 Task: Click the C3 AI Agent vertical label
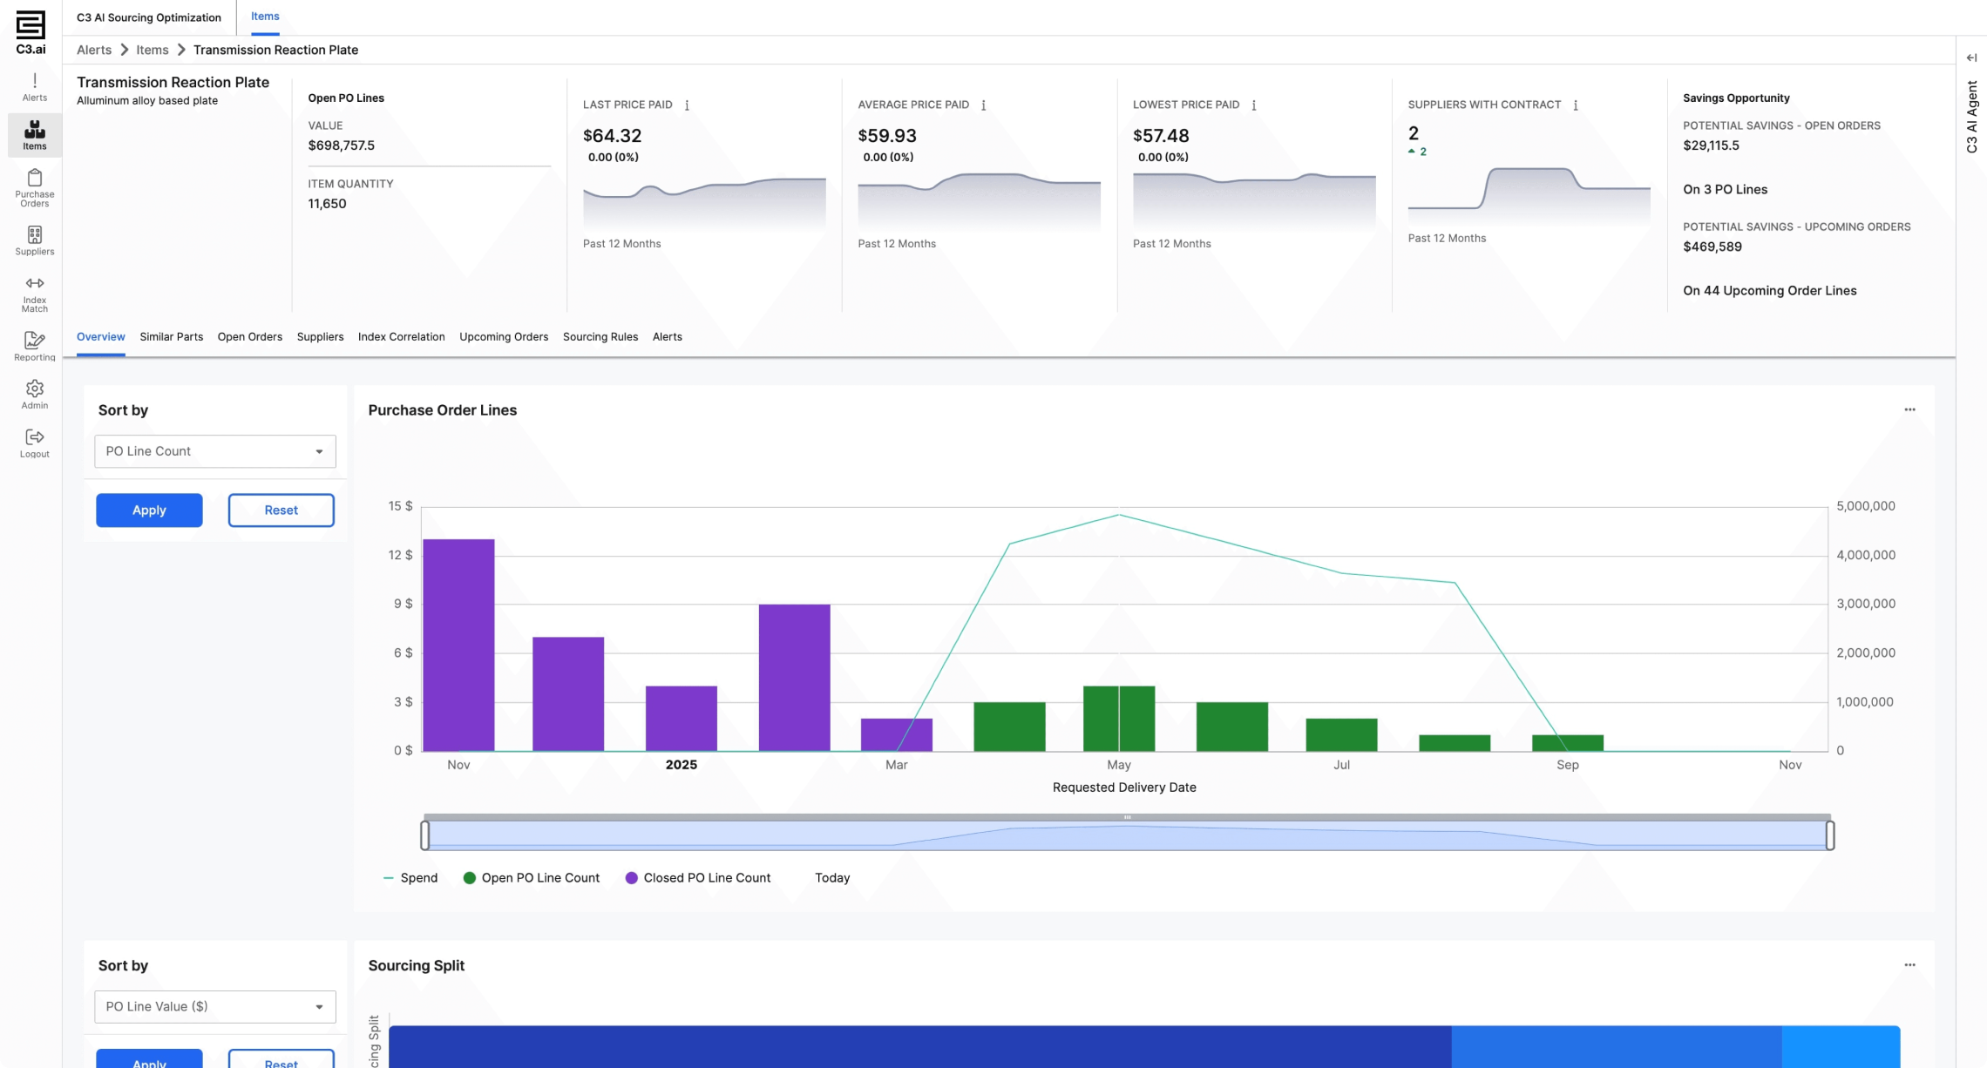1971,117
